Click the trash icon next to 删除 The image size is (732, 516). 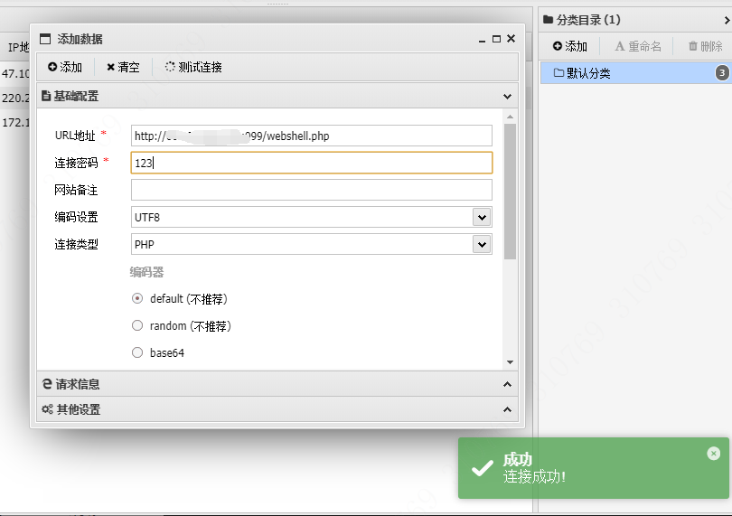tap(693, 46)
